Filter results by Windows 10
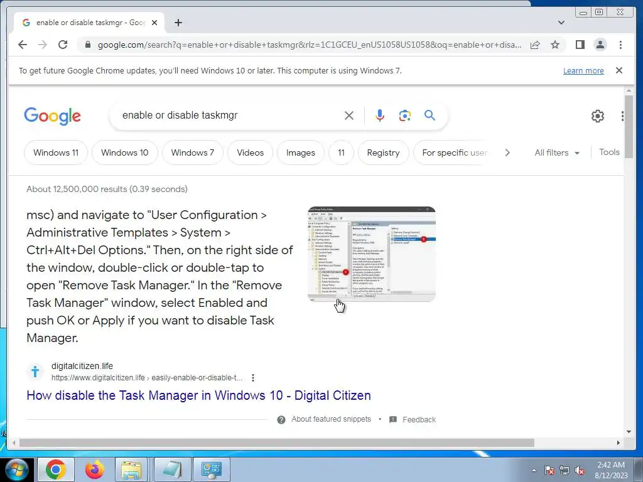The height and width of the screenshot is (482, 643). pyautogui.click(x=125, y=153)
